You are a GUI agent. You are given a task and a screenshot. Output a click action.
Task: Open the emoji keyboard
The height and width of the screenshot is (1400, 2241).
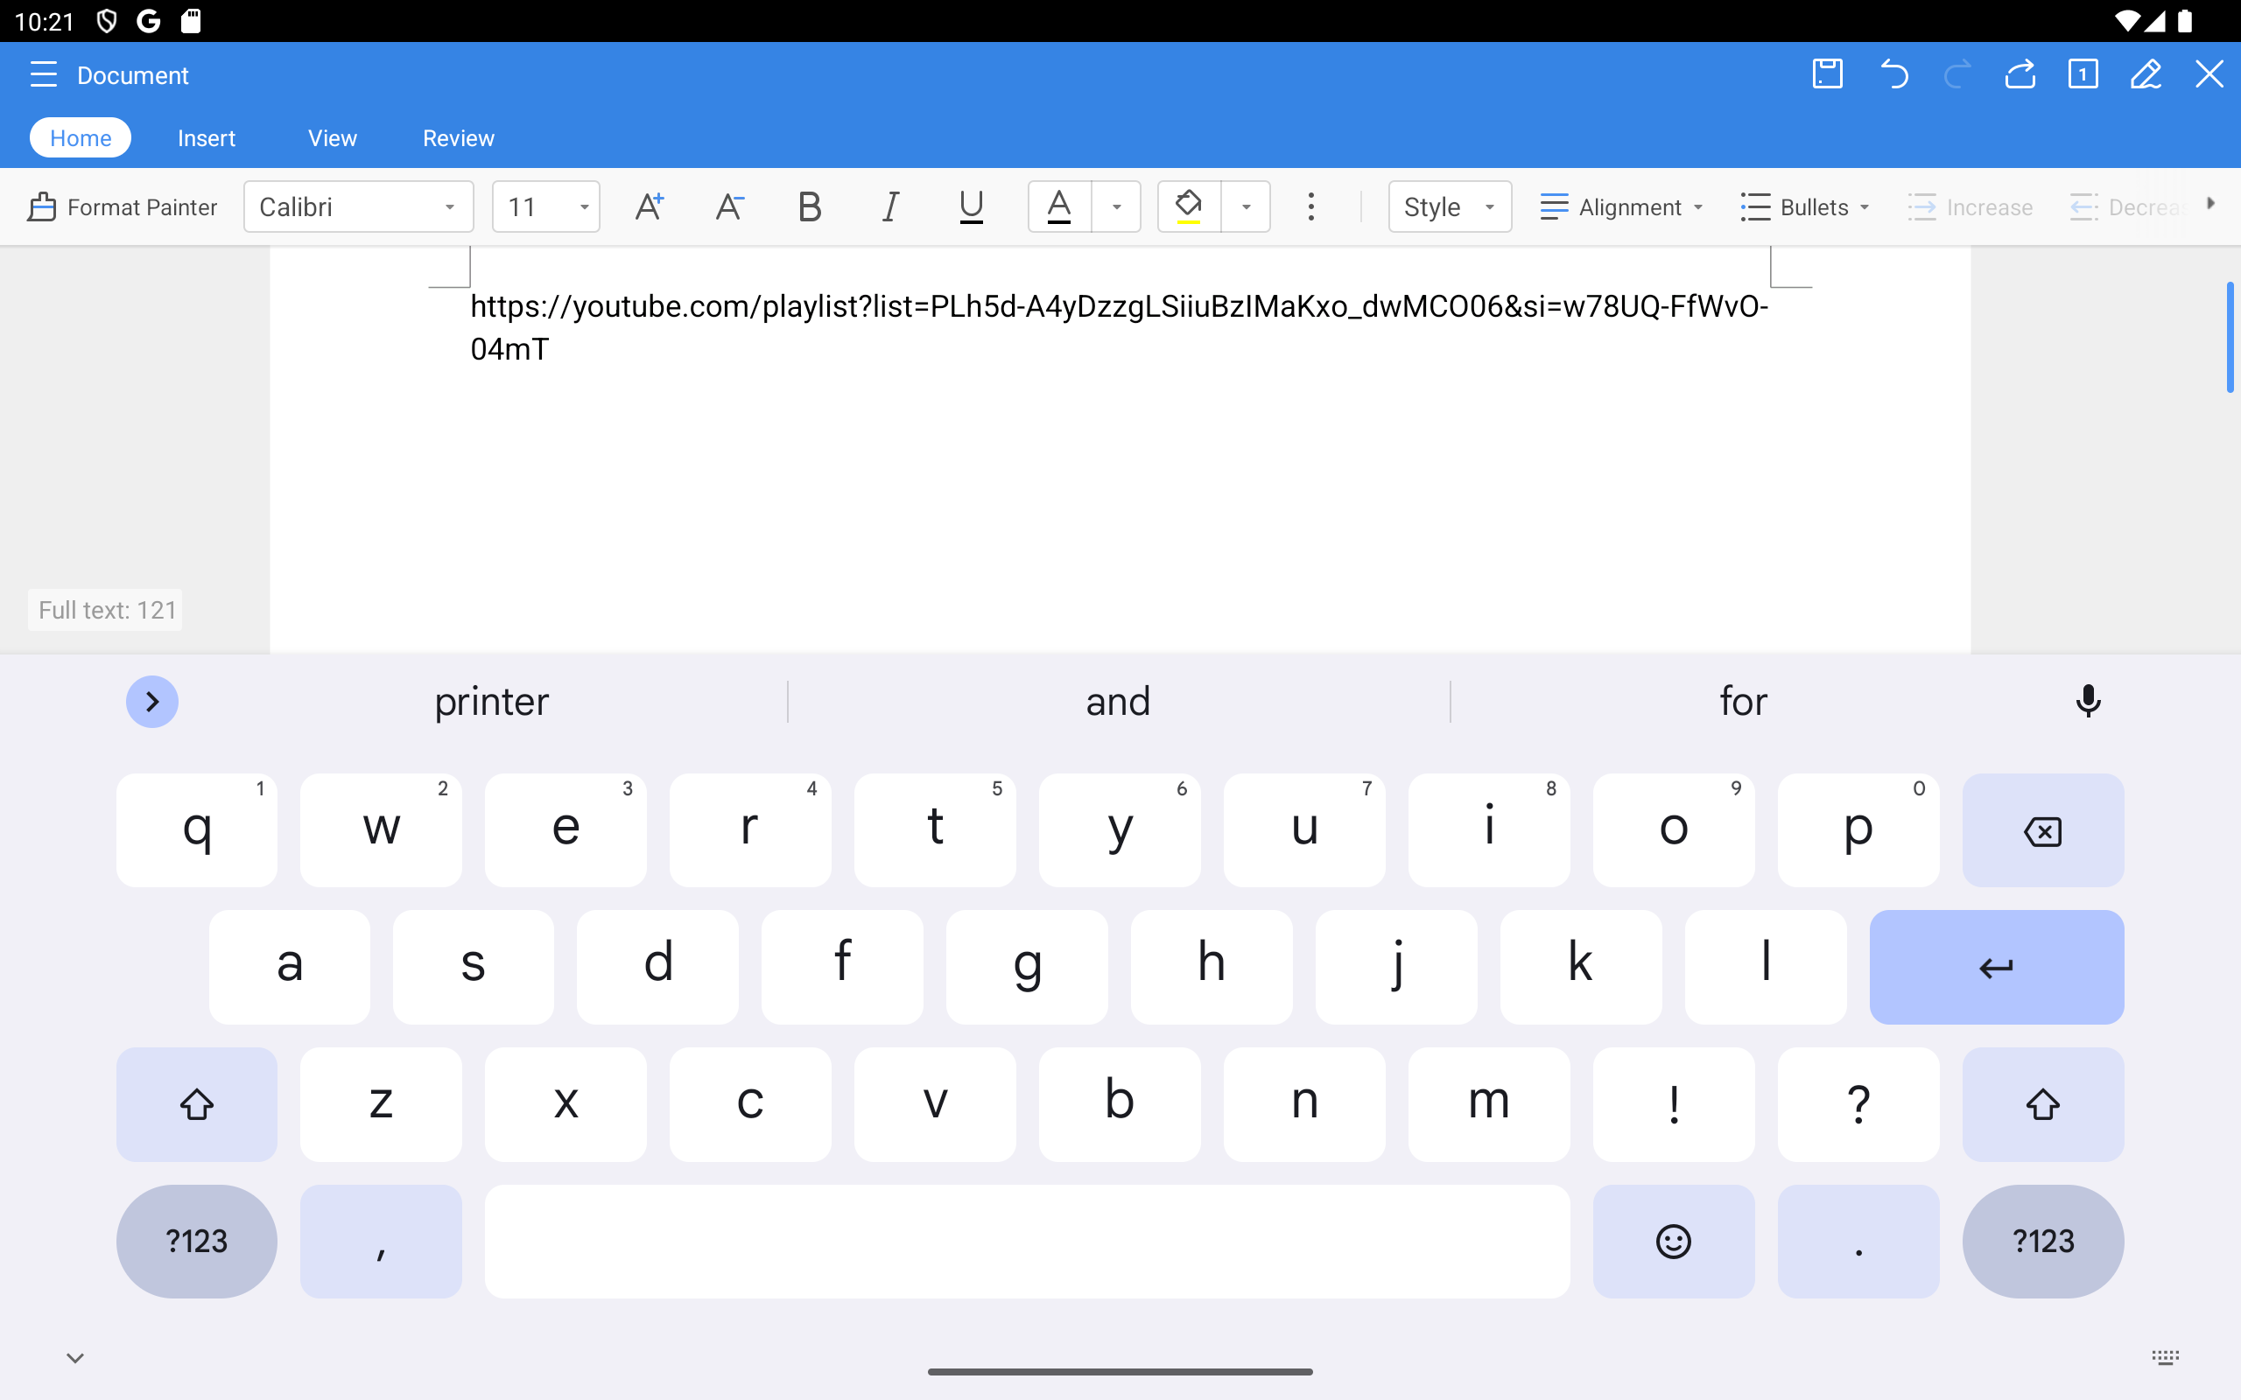[x=1674, y=1241]
